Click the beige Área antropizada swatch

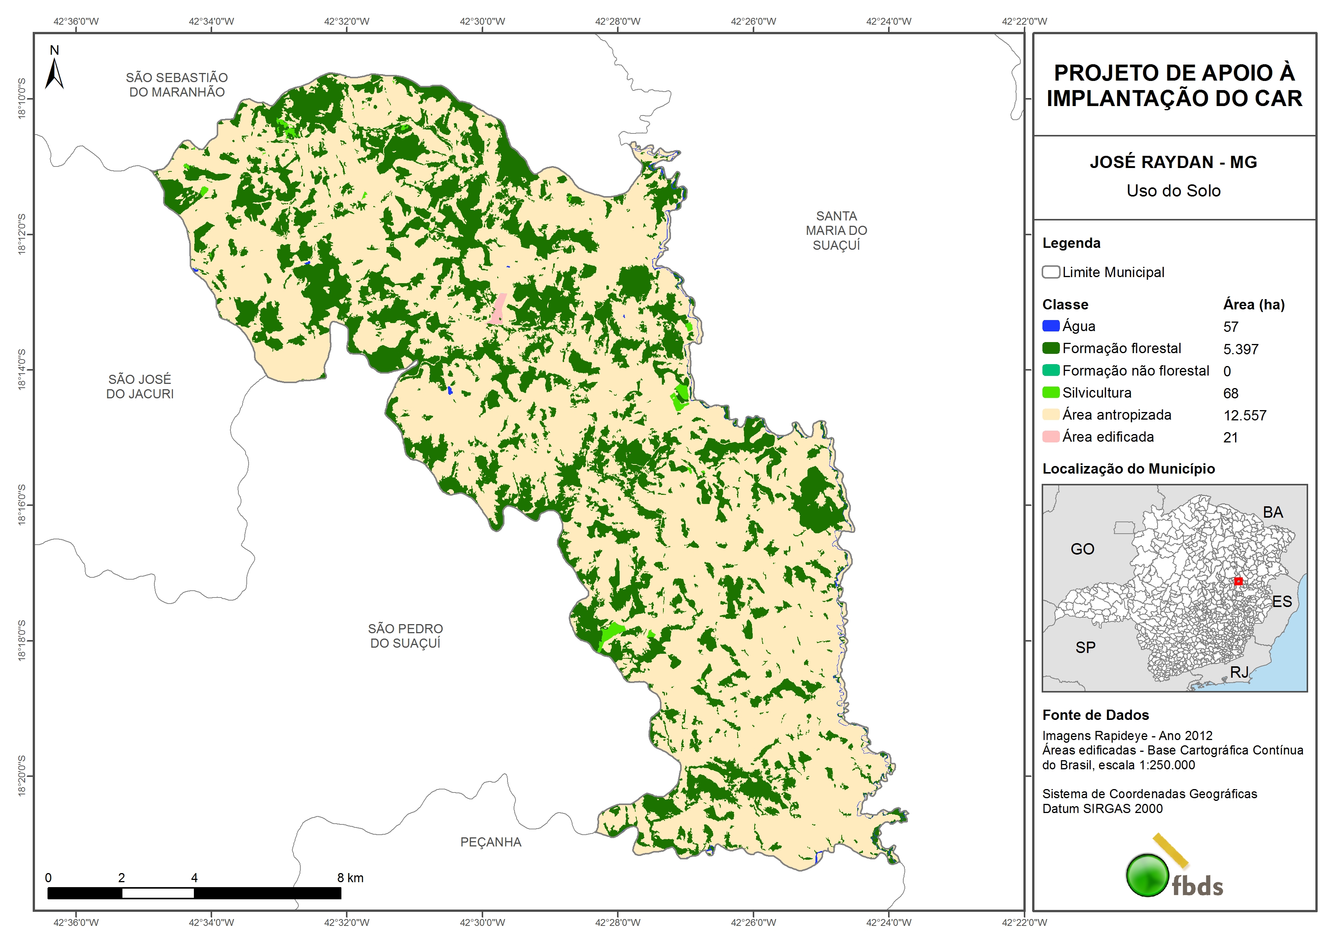[x=1050, y=415]
